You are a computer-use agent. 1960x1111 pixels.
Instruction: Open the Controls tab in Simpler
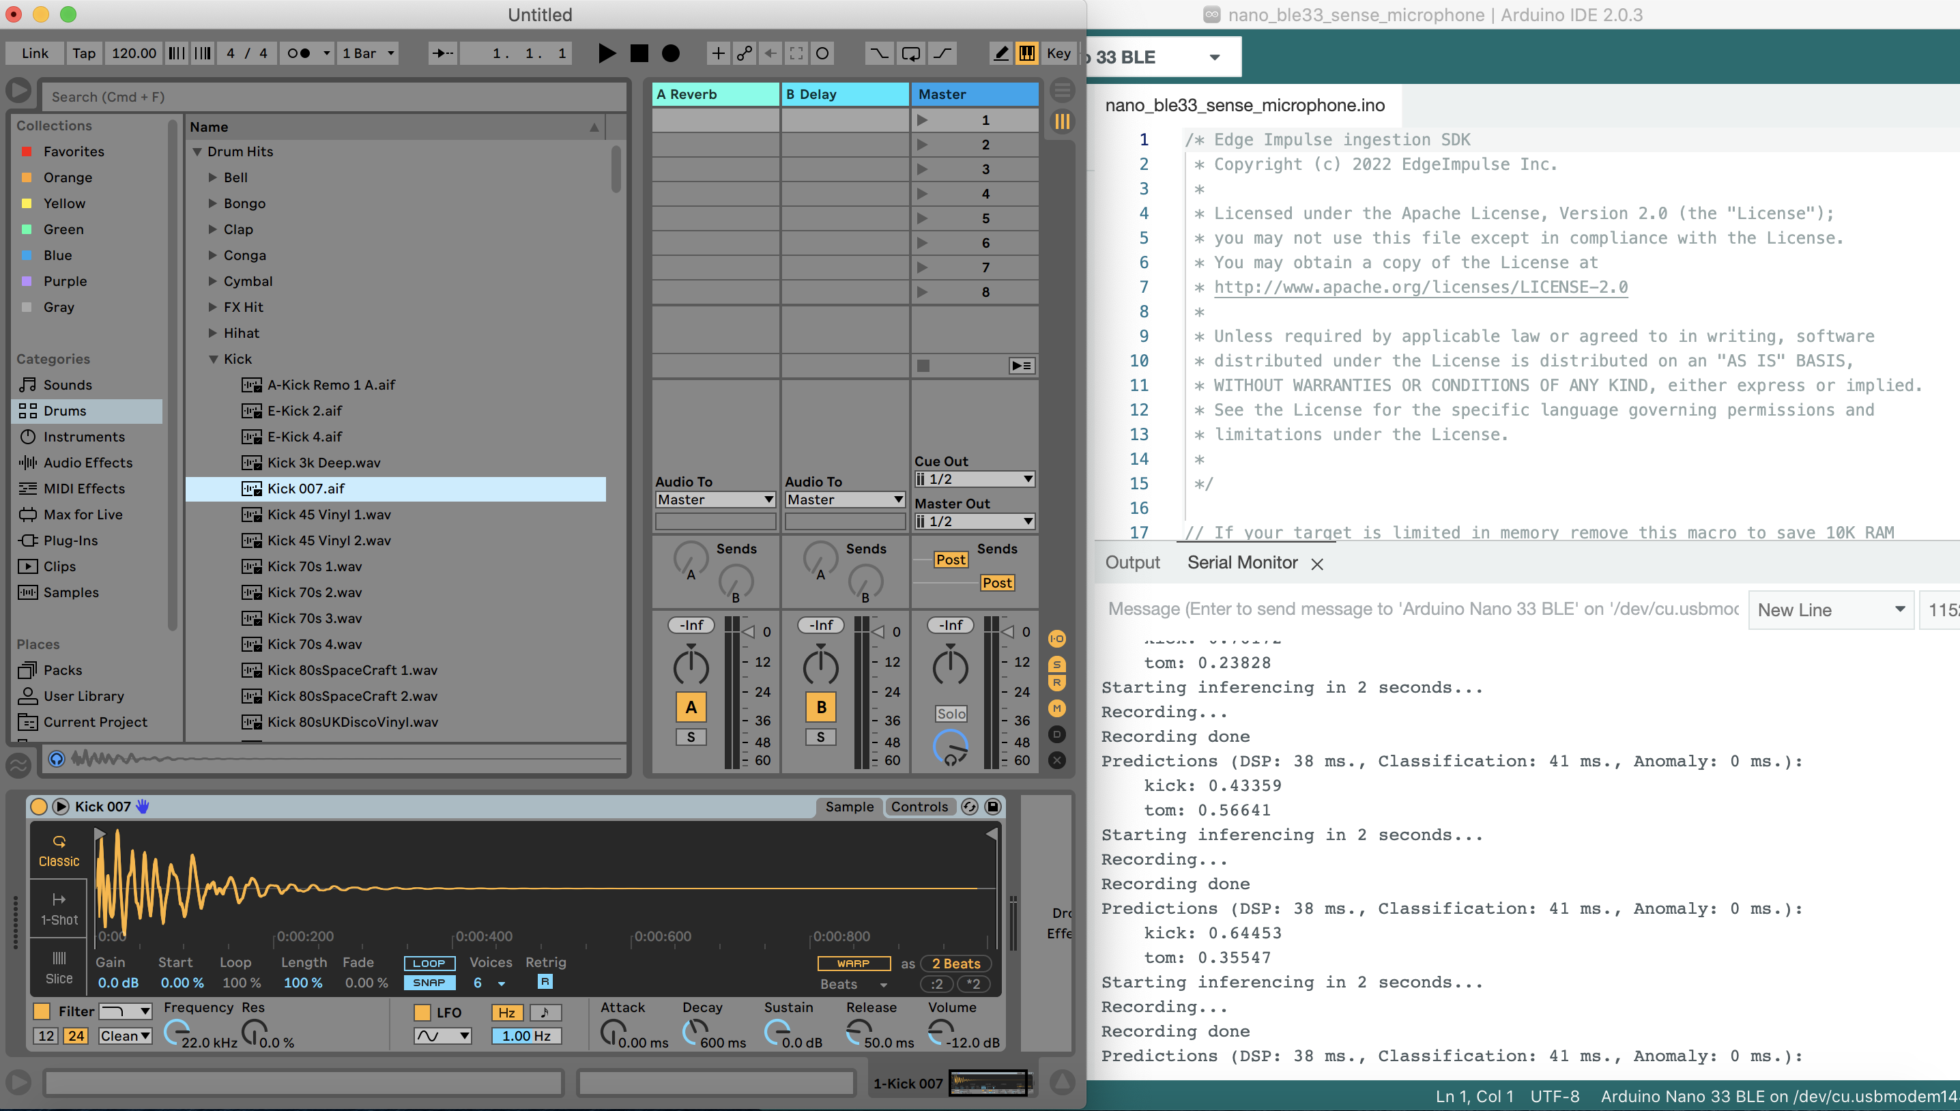(919, 807)
